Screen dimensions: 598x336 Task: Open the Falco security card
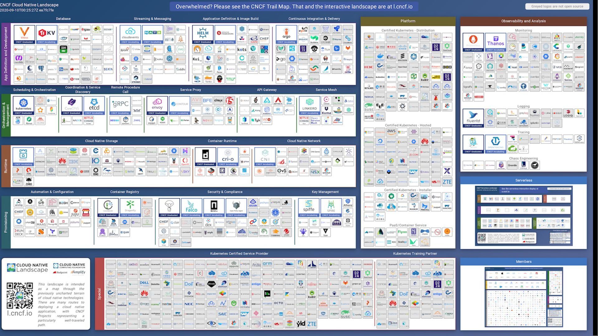click(191, 208)
